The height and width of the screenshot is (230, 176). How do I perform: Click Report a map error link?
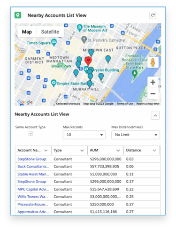pyautogui.click(x=148, y=104)
